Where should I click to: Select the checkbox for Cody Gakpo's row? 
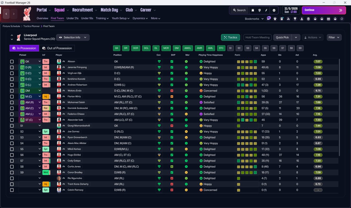[x=12, y=161]
